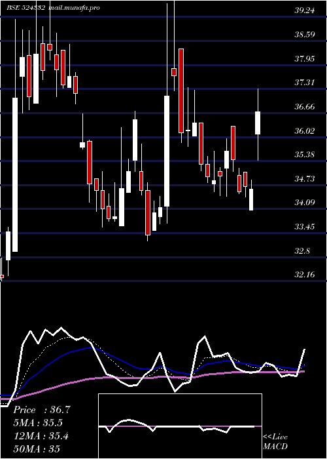Image resolution: width=327 pixels, height=459 pixels.
Task: Click the <<Live MACD label
Action: point(275,442)
